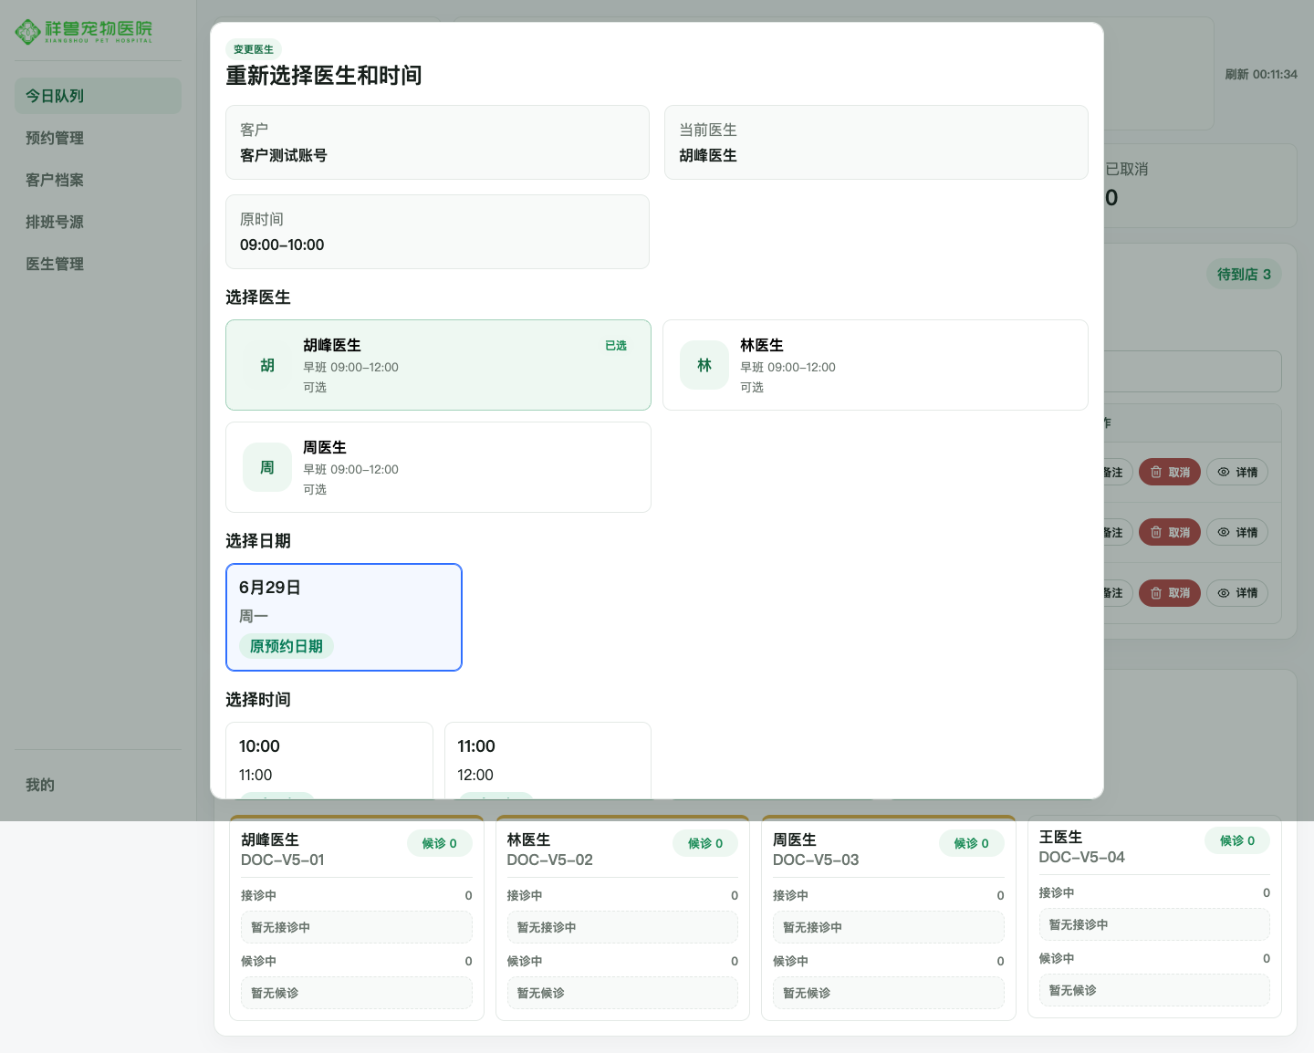The width and height of the screenshot is (1314, 1053).
Task: Click 候诊 0 badge on 林医生 card
Action: tap(705, 843)
